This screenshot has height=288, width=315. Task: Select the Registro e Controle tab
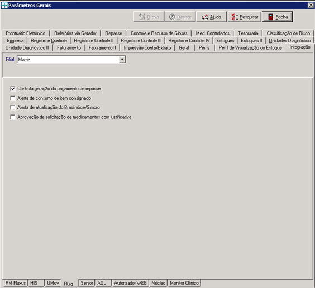coord(49,41)
